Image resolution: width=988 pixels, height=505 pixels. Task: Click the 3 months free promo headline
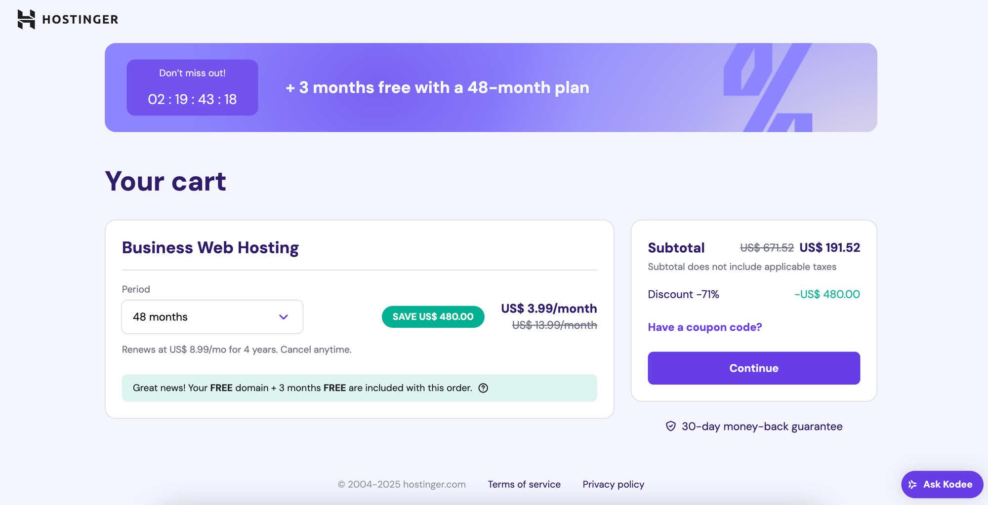(x=437, y=88)
